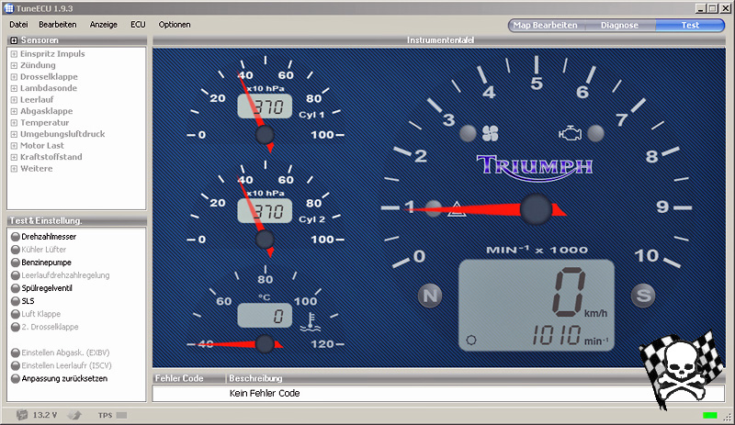Click the round S indicator
This screenshot has width=735, height=425.
(643, 296)
